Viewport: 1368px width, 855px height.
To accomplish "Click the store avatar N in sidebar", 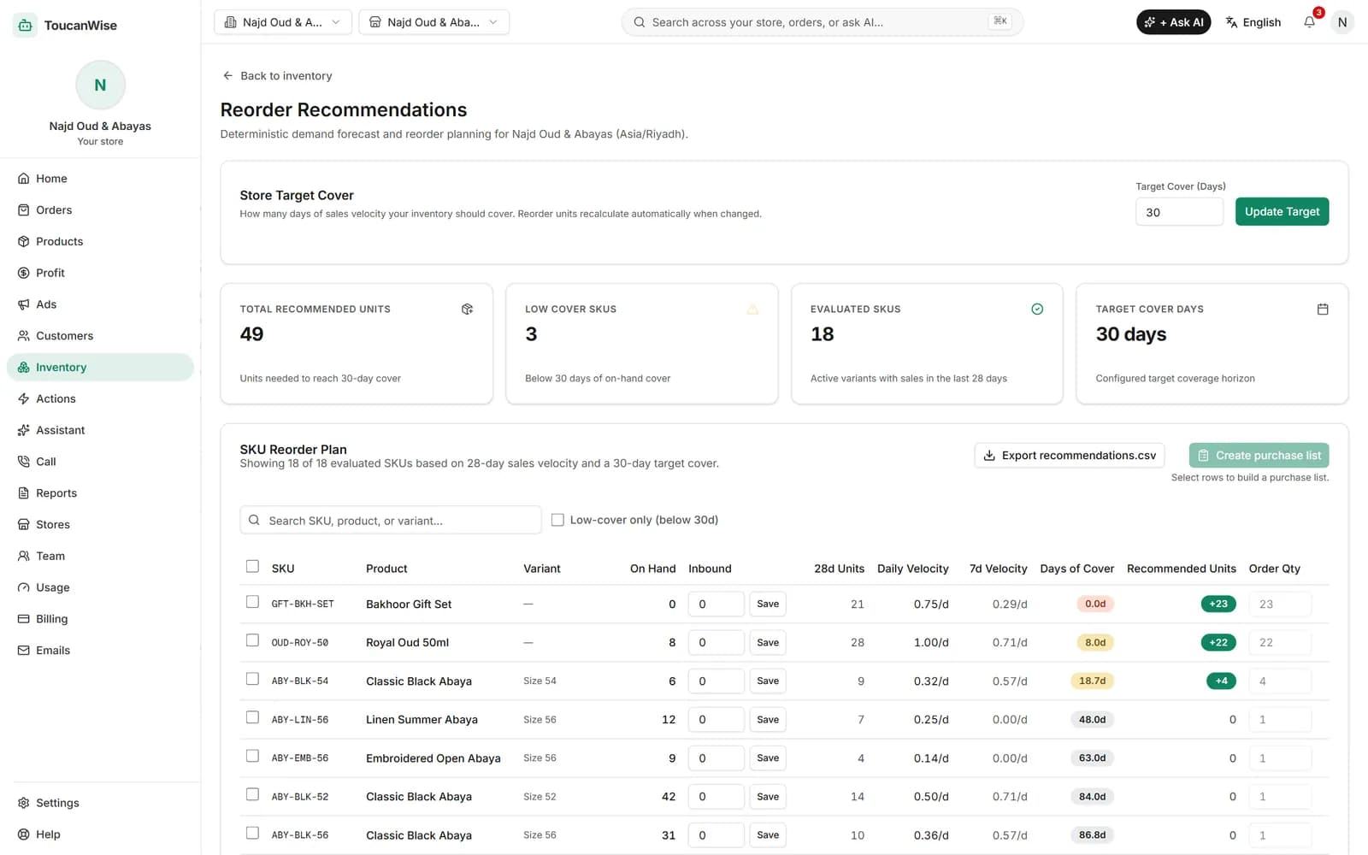I will point(100,85).
